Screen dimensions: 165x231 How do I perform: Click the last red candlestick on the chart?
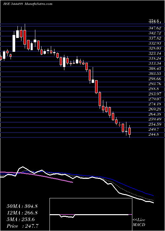tap(130, 131)
